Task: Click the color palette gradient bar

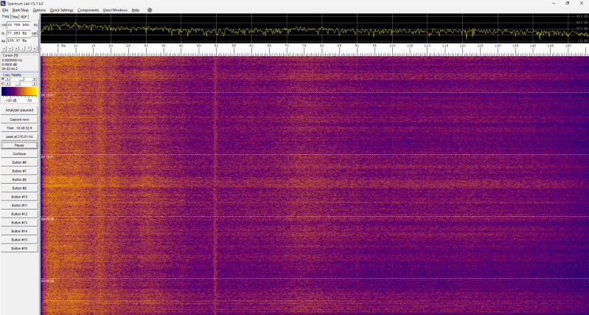Action: click(19, 91)
